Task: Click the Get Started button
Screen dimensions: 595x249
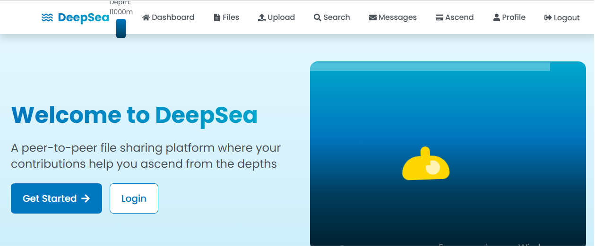Action: (56, 198)
